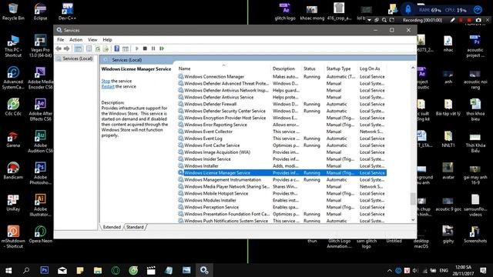
Task: Click the Export List toolbar icon
Action: [x=106, y=48]
